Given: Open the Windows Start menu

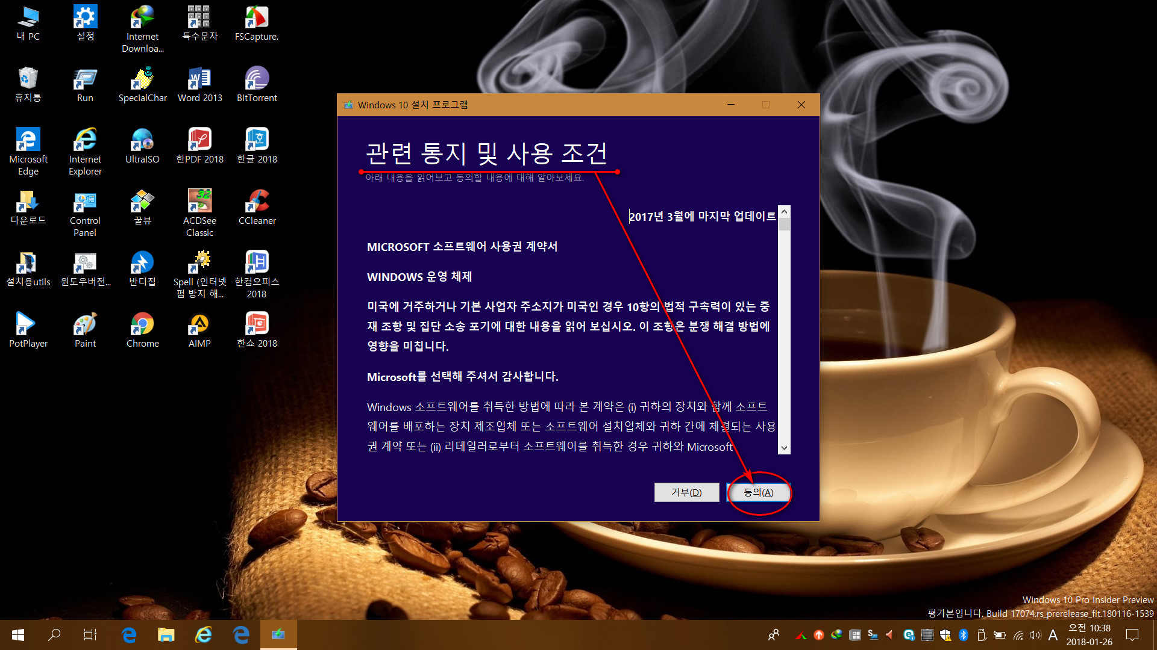Looking at the screenshot, I should tap(18, 635).
